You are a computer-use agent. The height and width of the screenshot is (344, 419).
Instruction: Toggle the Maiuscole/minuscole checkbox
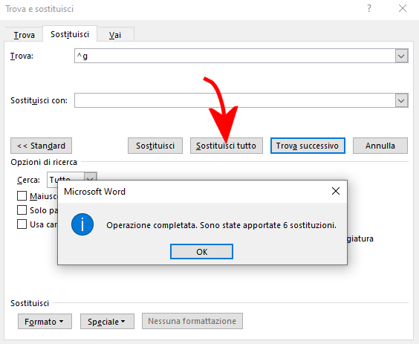(x=22, y=196)
